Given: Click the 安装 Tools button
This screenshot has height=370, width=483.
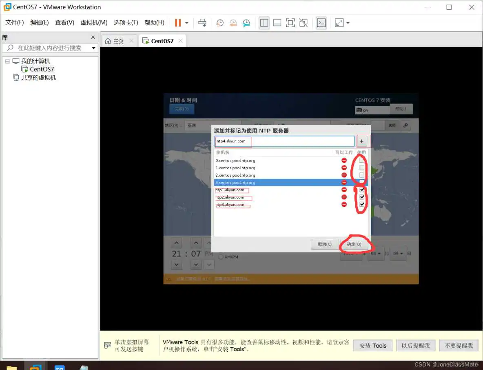Looking at the screenshot, I should click(372, 345).
